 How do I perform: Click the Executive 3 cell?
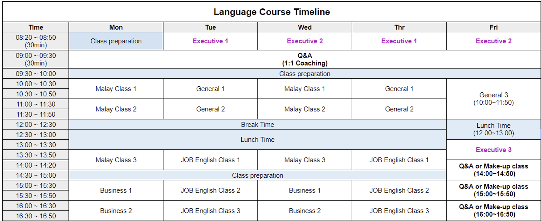[493, 150]
